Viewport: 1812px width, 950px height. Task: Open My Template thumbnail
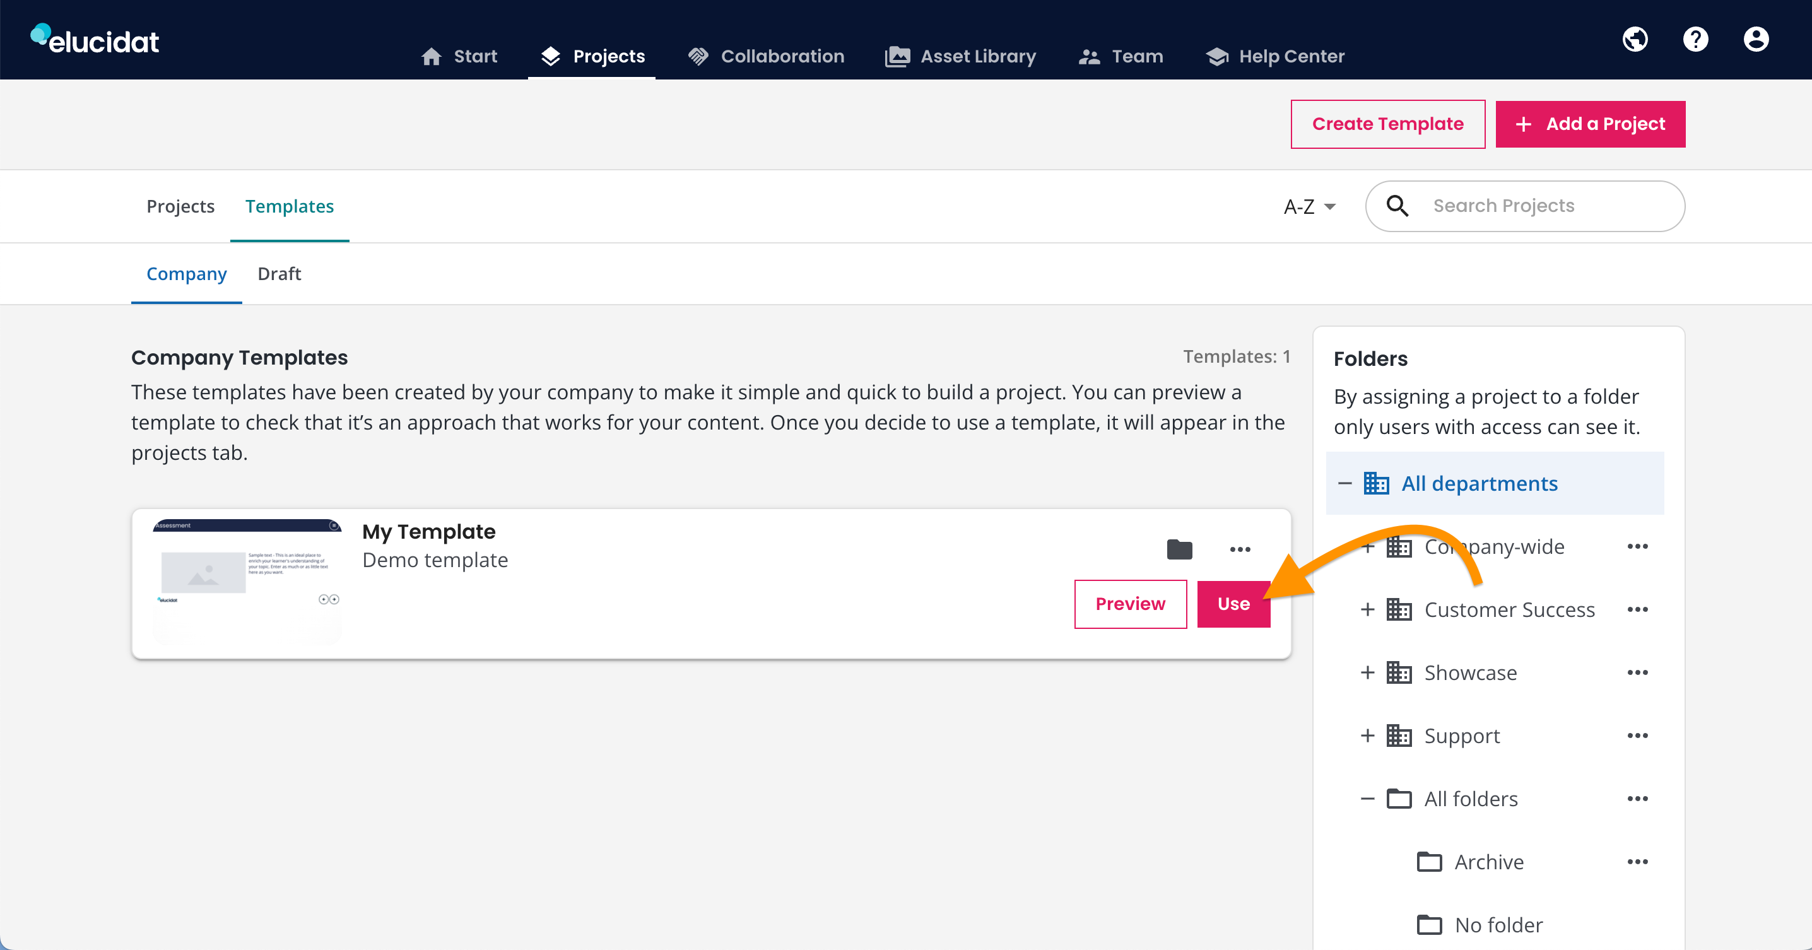(247, 582)
